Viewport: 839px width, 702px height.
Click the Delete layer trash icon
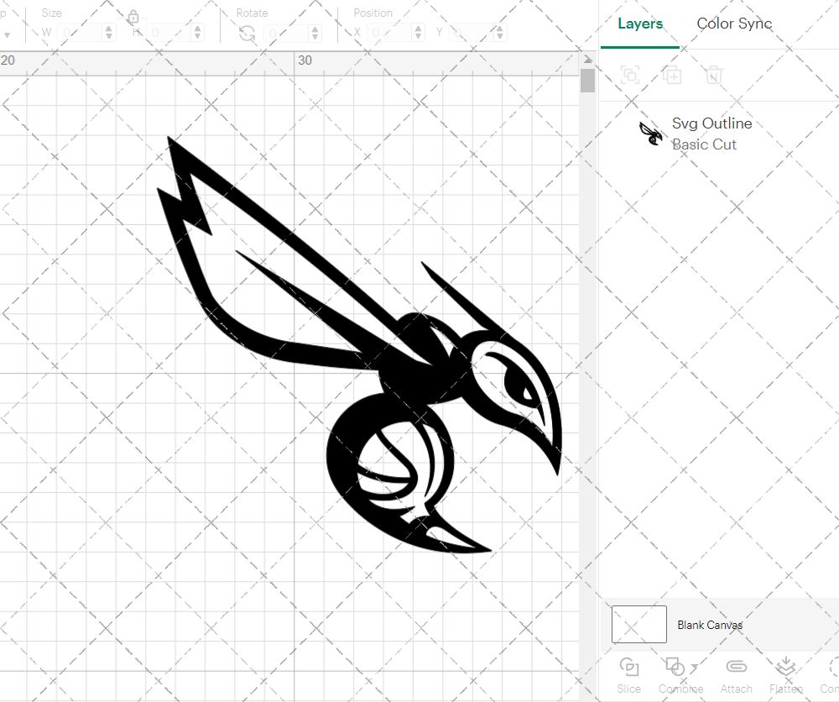point(714,75)
